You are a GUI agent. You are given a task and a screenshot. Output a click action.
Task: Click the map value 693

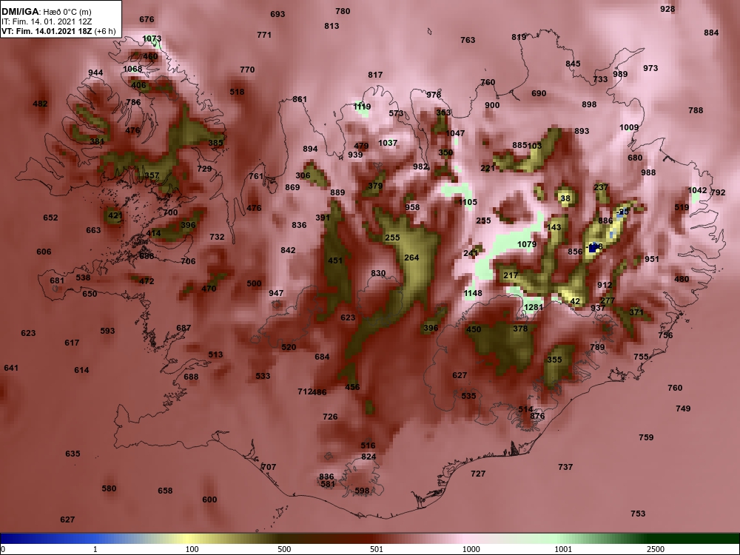coord(277,14)
